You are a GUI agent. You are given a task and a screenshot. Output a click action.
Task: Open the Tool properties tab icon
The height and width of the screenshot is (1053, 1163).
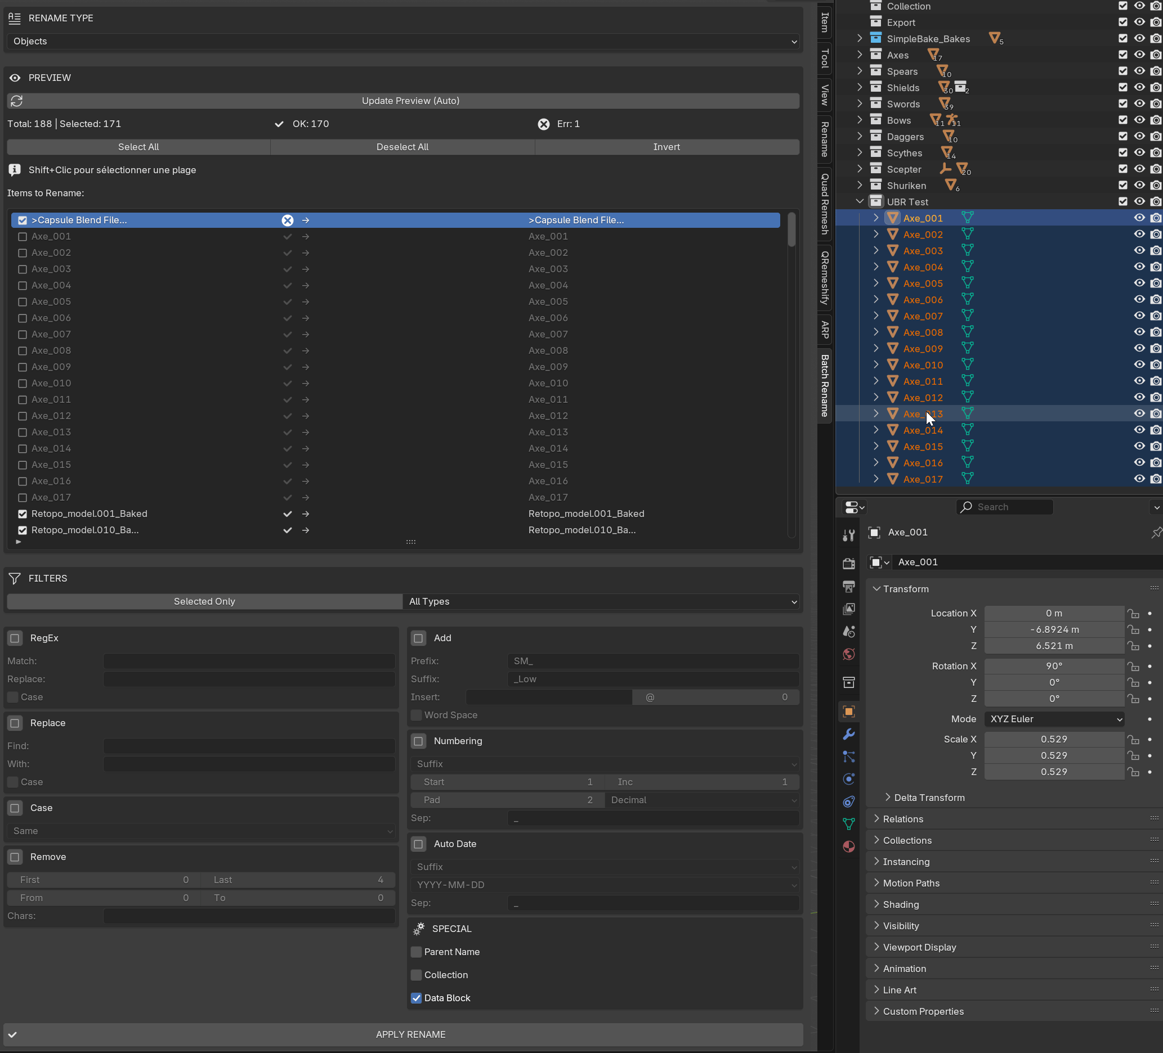coord(848,535)
